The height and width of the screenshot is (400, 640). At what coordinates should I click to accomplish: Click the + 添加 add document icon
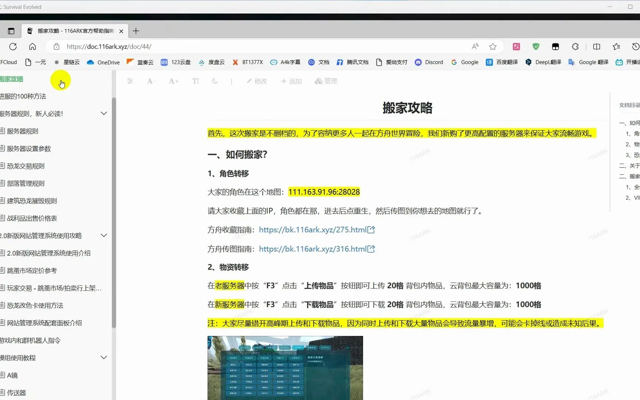[291, 81]
